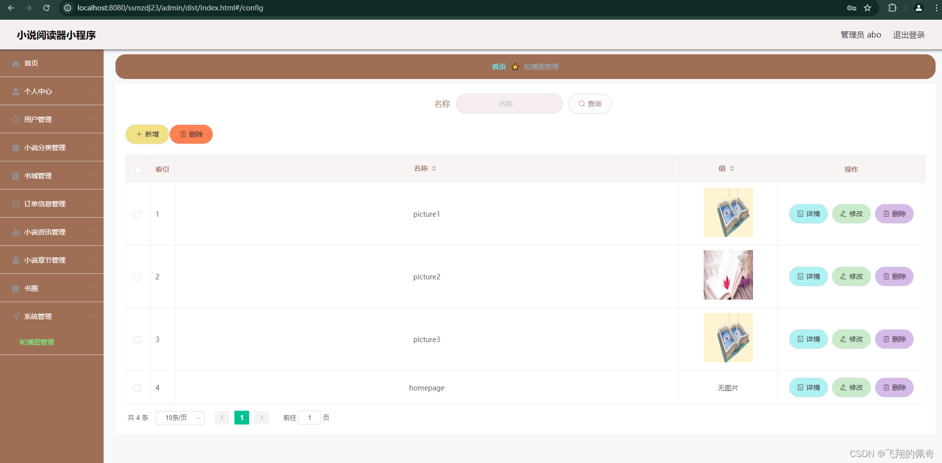Viewport: 942px width, 463px height.
Task: Open the saved passwords key icon
Action: pyautogui.click(x=852, y=8)
